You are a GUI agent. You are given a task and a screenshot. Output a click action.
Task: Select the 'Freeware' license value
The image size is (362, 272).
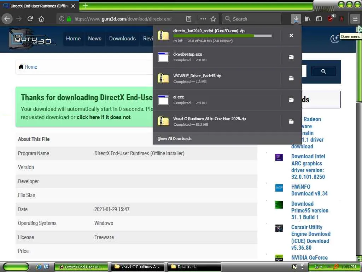point(104,237)
